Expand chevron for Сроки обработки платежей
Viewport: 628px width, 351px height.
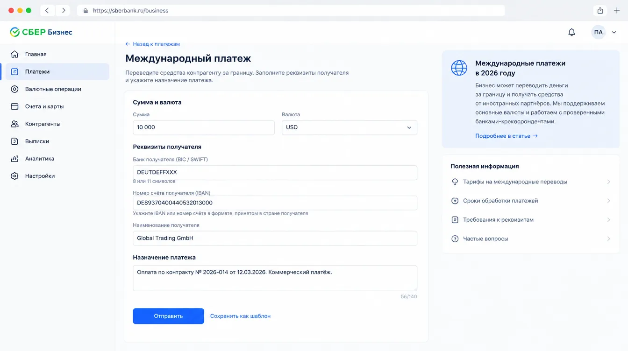(609, 201)
